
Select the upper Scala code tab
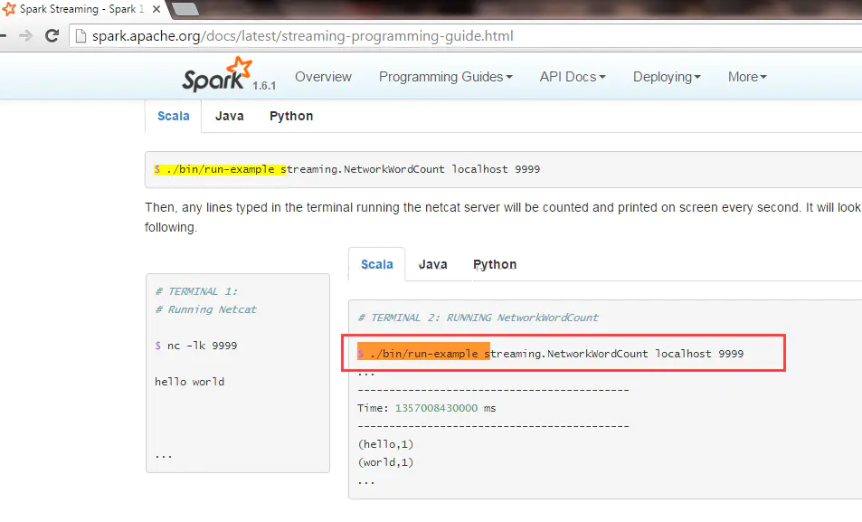174,116
